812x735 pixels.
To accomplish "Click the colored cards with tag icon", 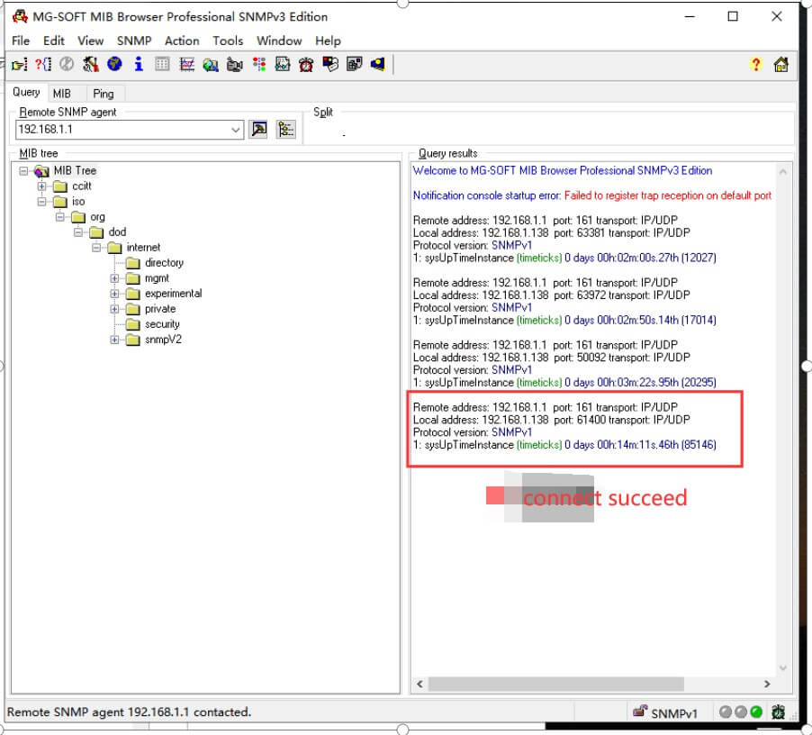I will 329,64.
